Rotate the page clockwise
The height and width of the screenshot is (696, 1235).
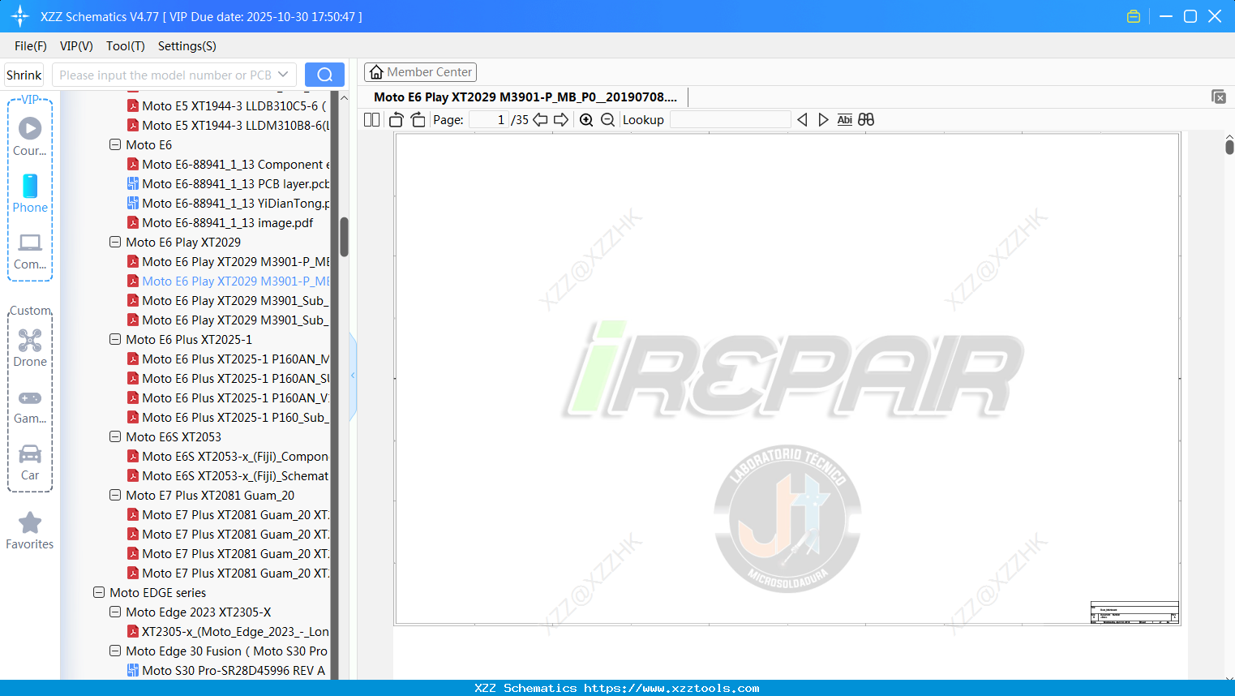coord(418,120)
